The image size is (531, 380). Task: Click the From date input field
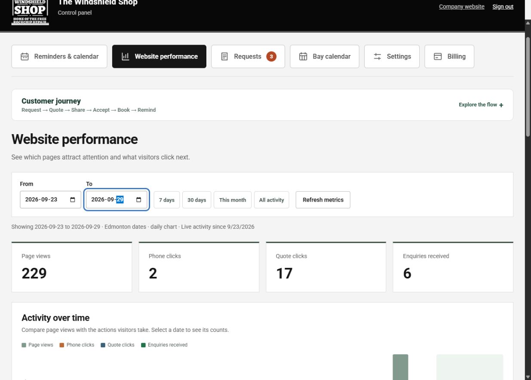[50, 199]
